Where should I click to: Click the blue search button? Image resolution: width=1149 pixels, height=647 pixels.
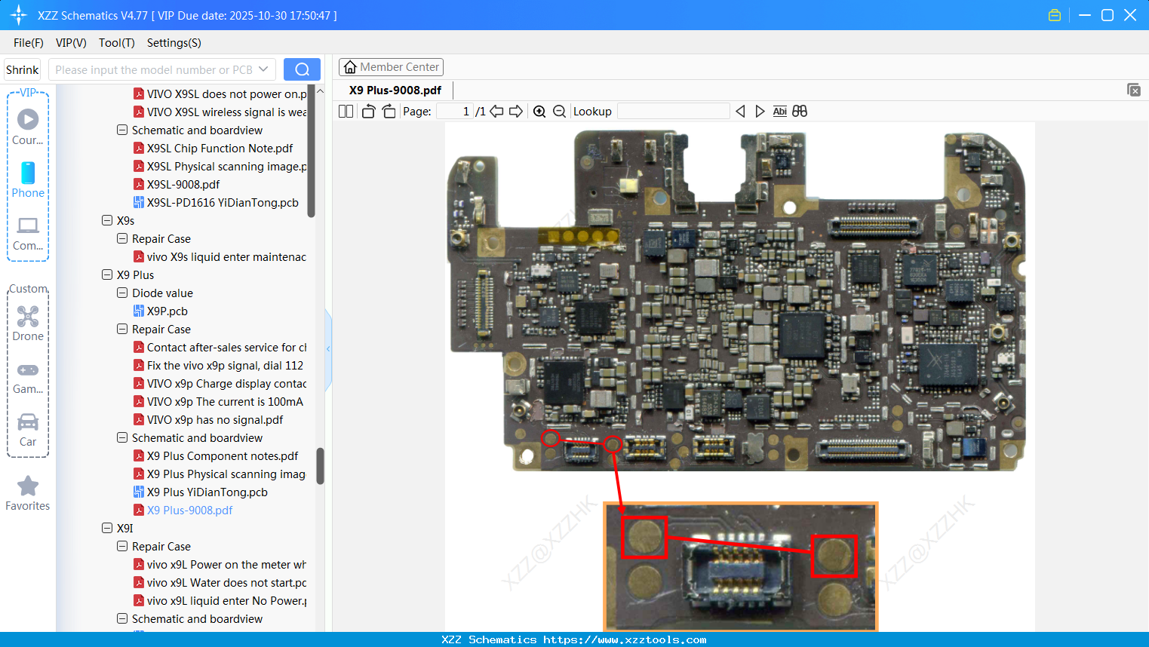coord(302,69)
